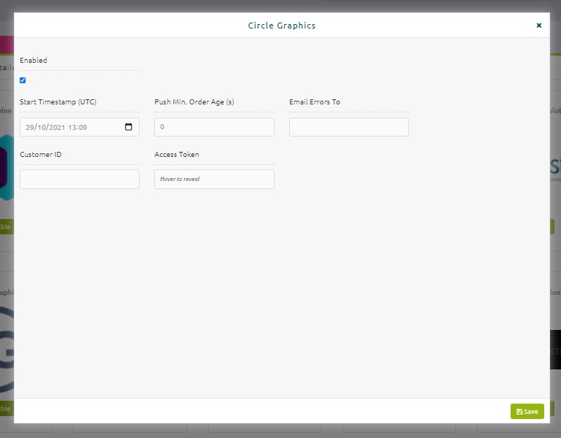Click the Push Min. Order Age (s) label
The image size is (561, 438).
tap(194, 102)
